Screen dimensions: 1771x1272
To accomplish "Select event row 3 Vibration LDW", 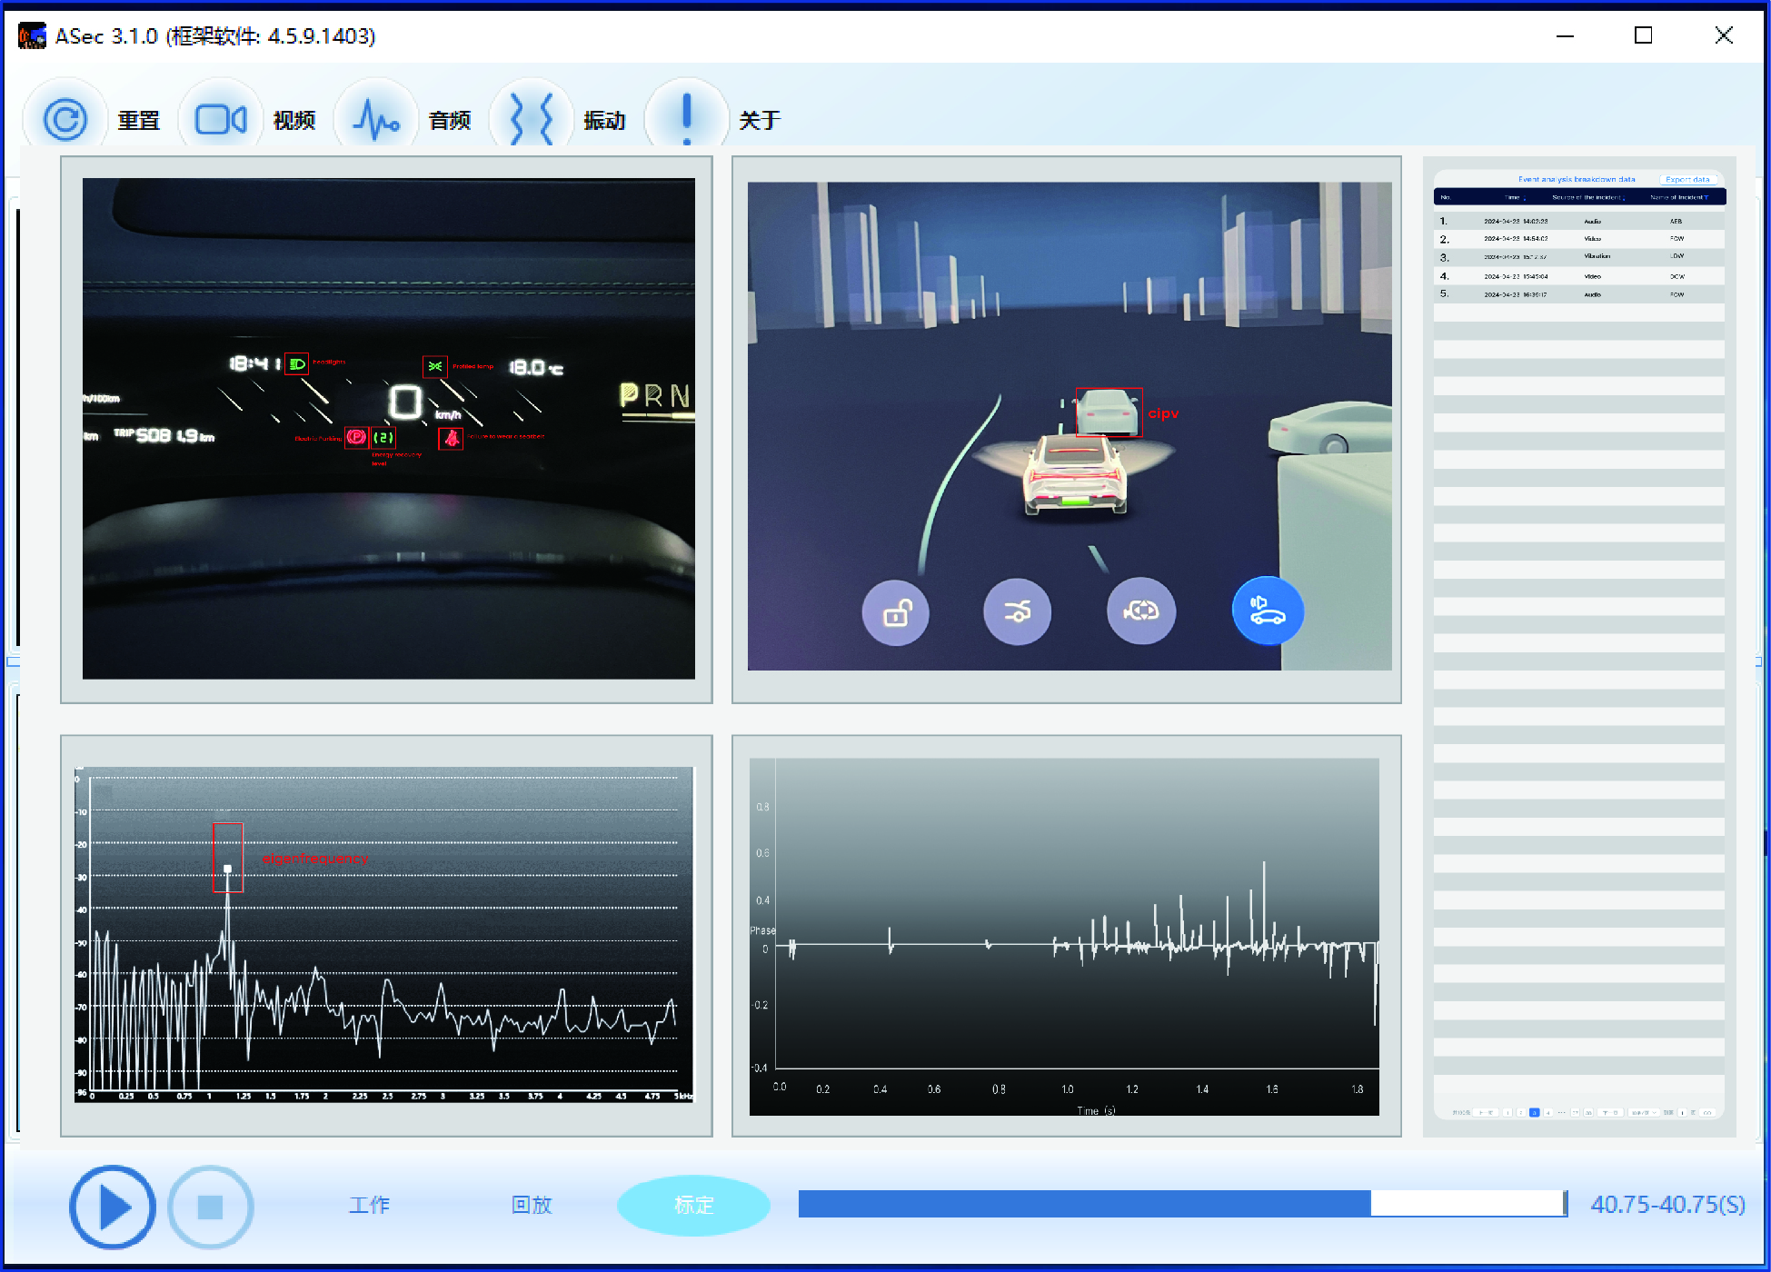I will coord(1579,257).
